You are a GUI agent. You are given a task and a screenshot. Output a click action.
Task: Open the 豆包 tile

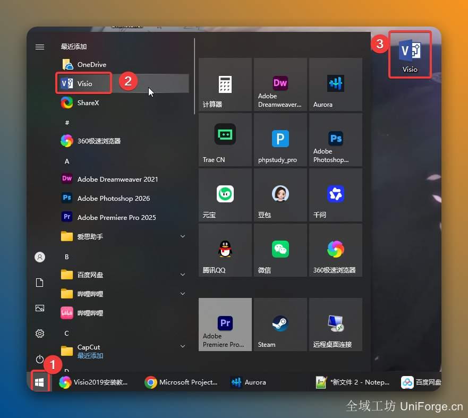280,195
